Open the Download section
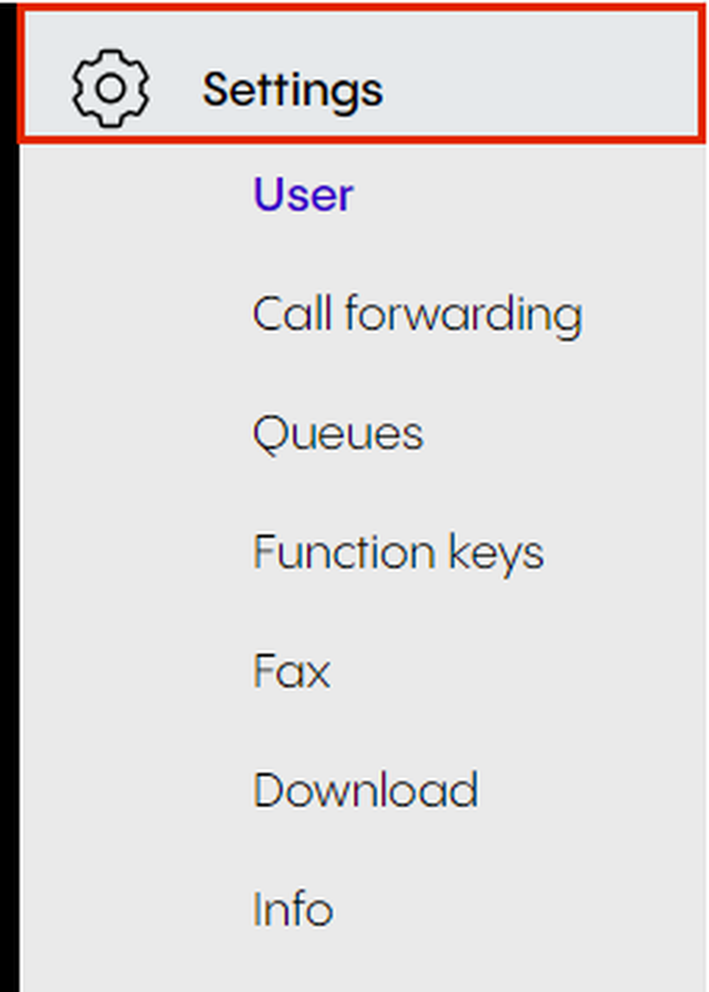Image resolution: width=709 pixels, height=992 pixels. pos(366,791)
